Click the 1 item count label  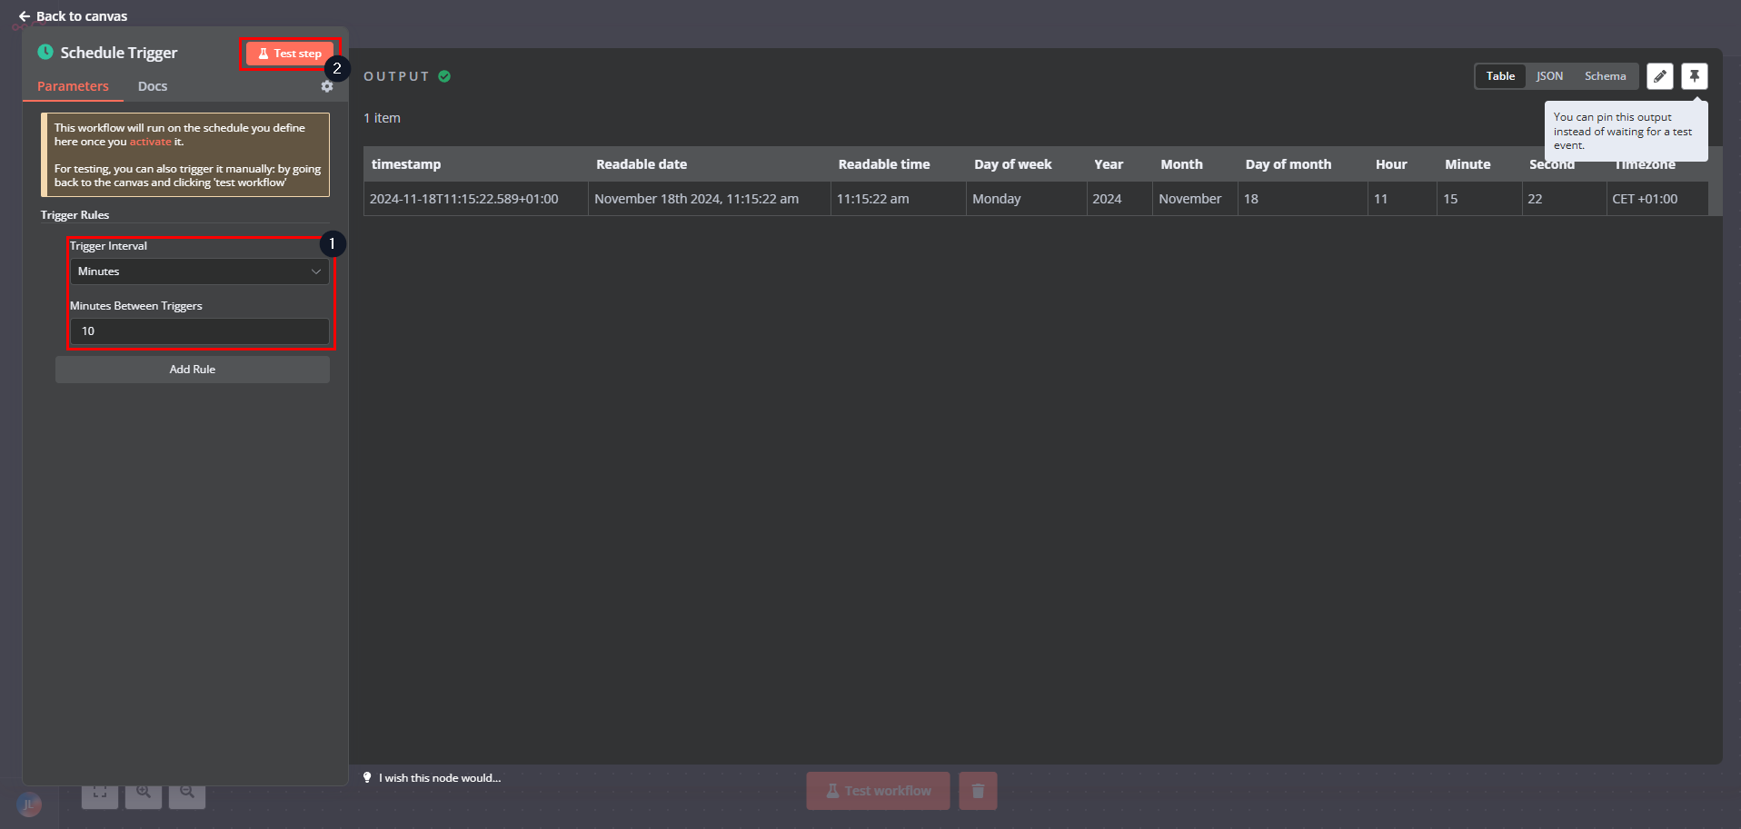tap(382, 118)
